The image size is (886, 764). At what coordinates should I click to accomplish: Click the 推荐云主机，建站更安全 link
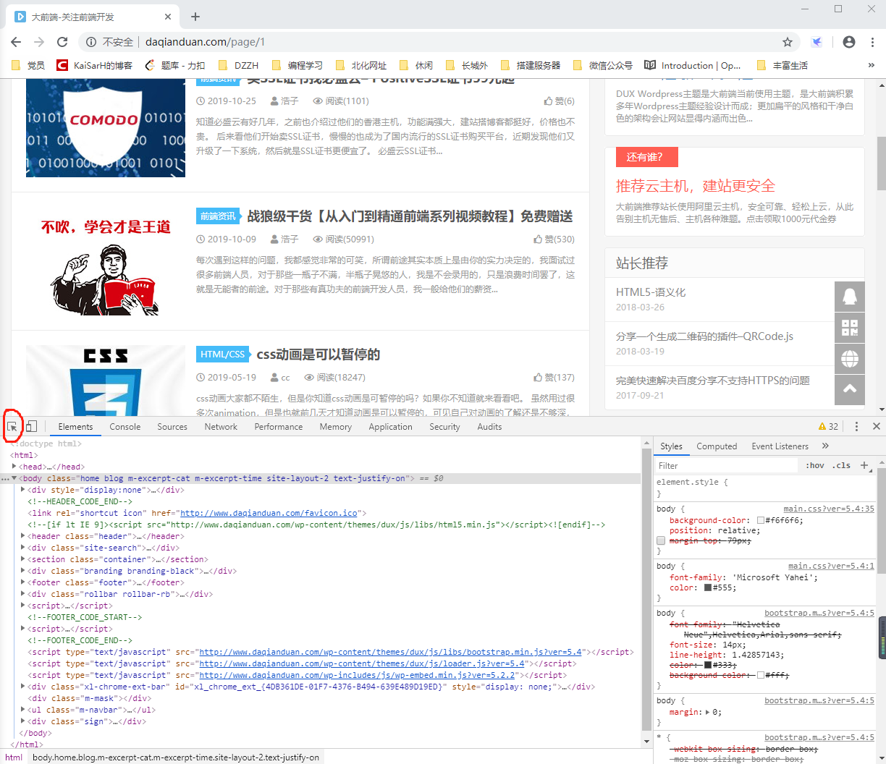[x=696, y=186]
